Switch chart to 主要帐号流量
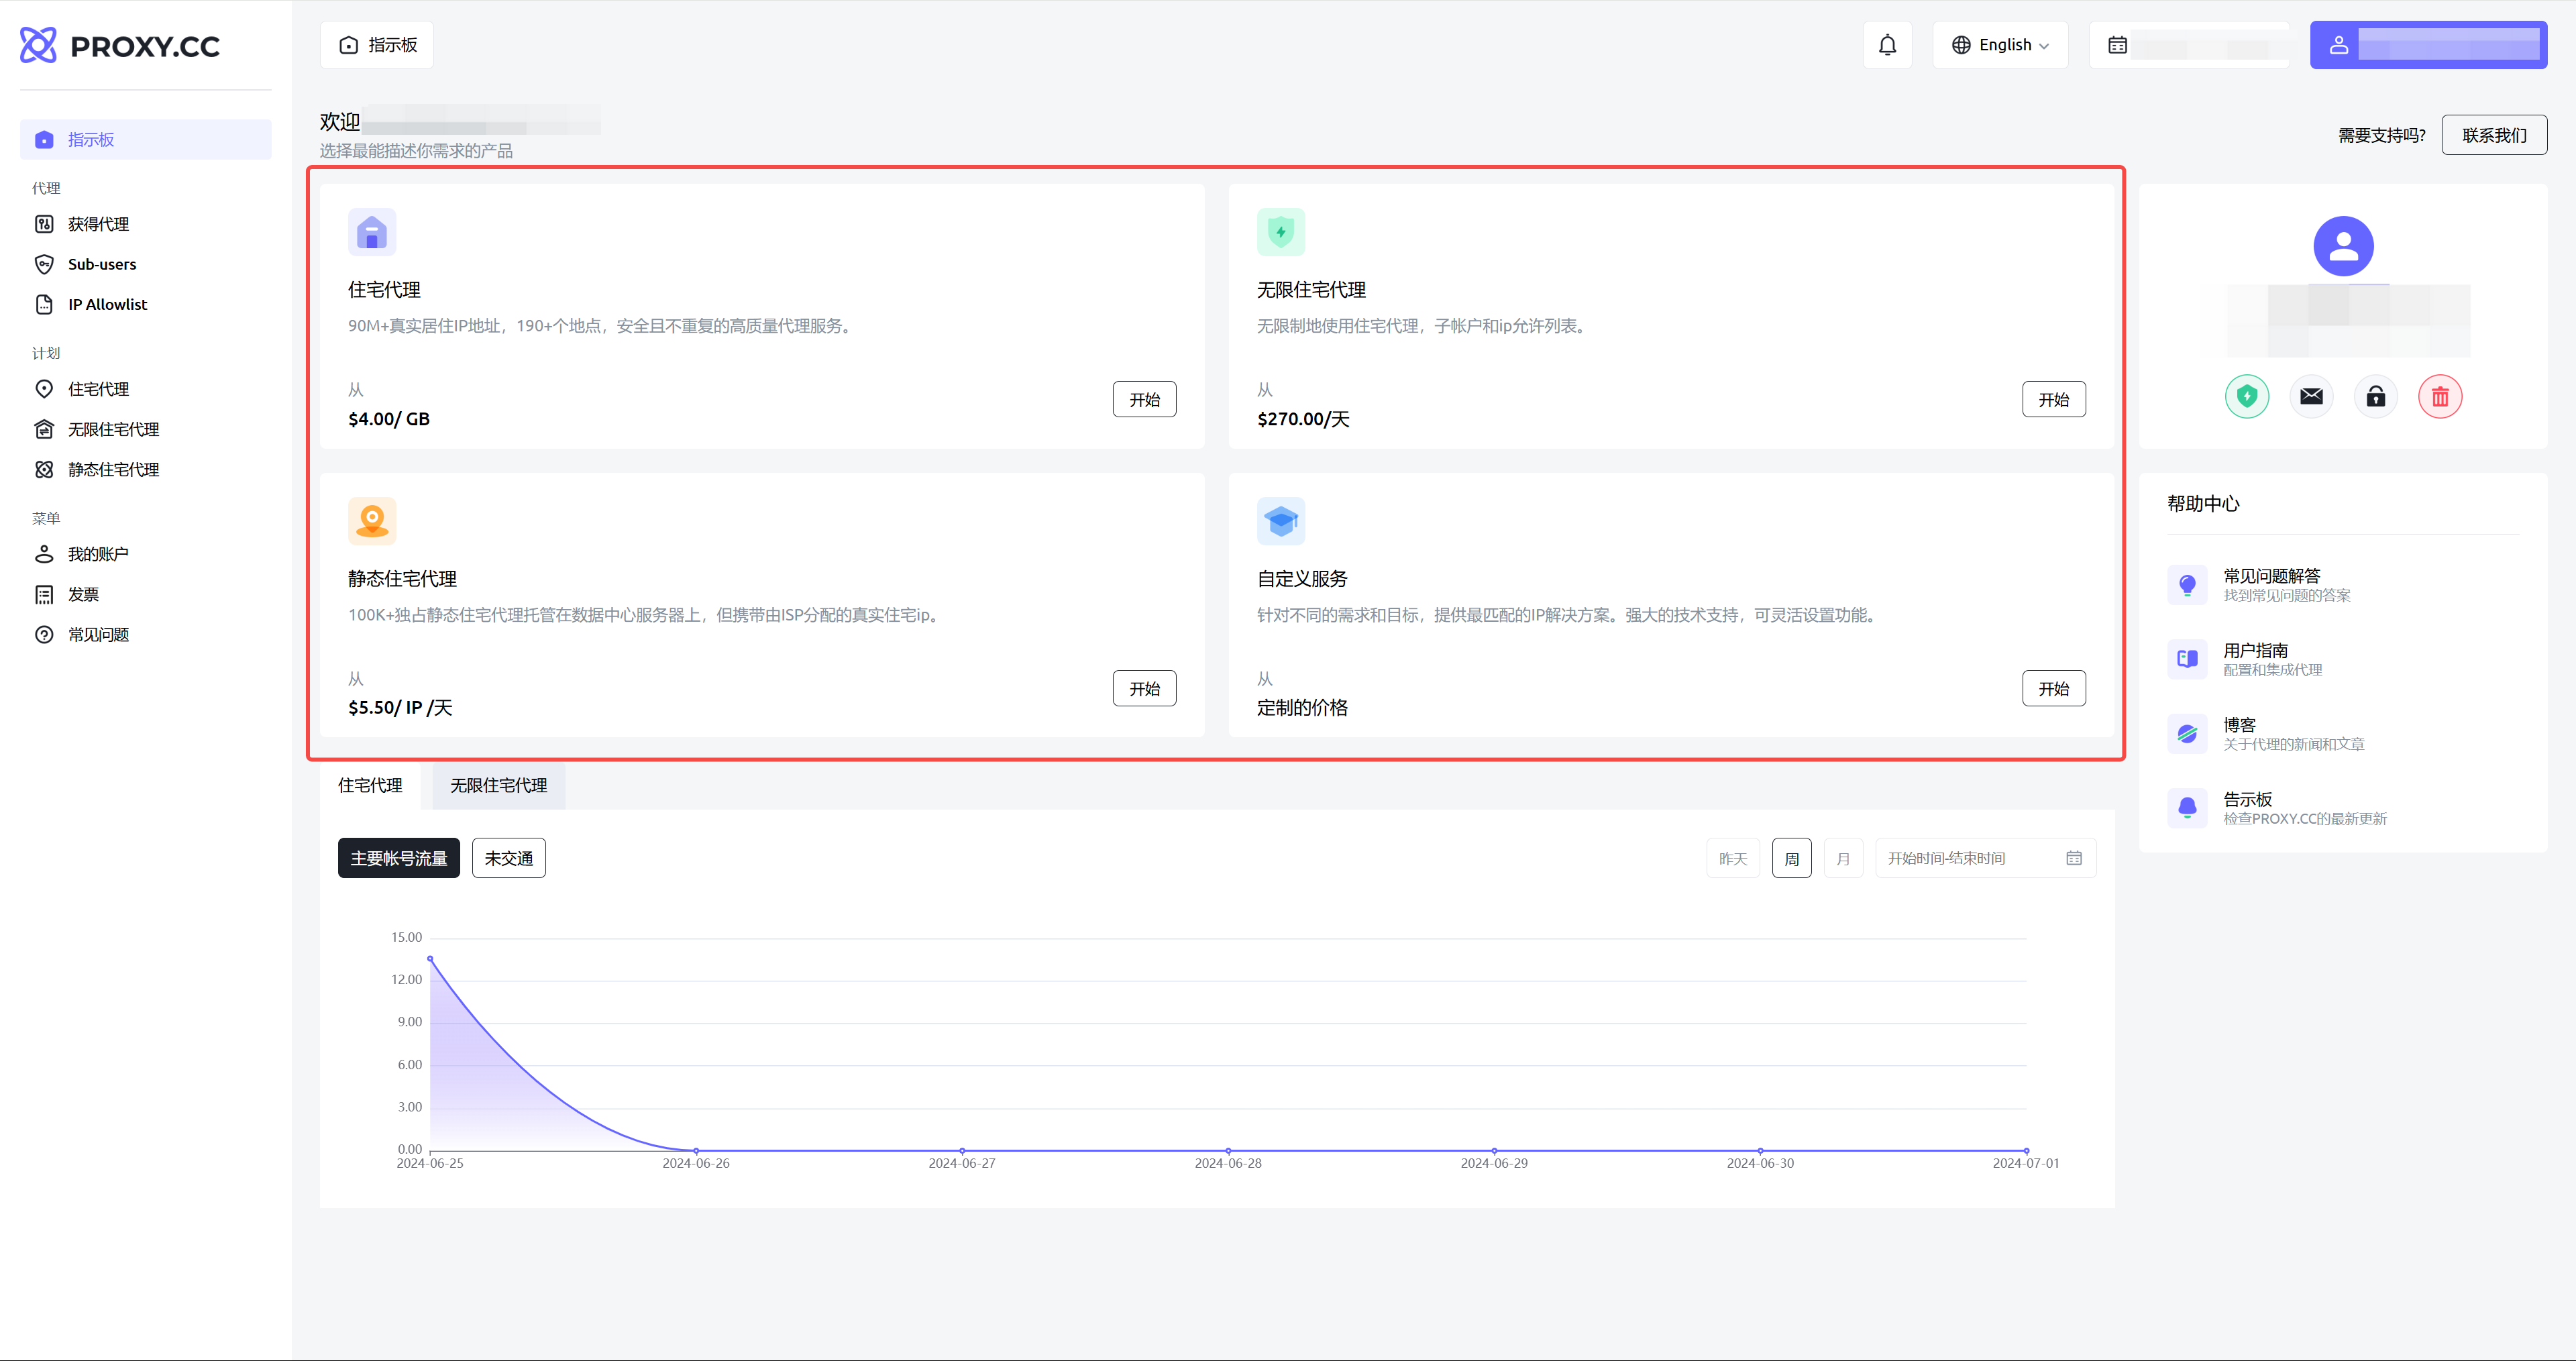The width and height of the screenshot is (2576, 1361). tap(399, 858)
